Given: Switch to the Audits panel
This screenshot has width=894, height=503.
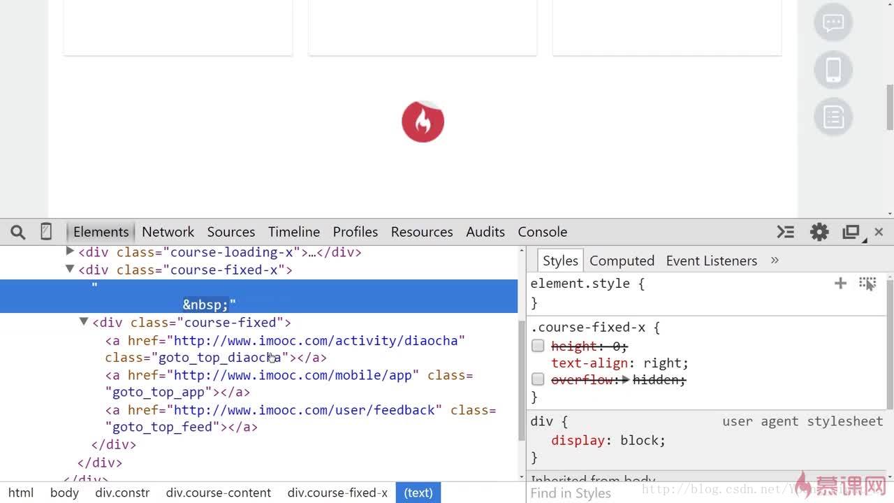Looking at the screenshot, I should pos(485,232).
